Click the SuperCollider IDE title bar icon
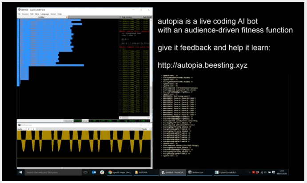 [20, 10]
